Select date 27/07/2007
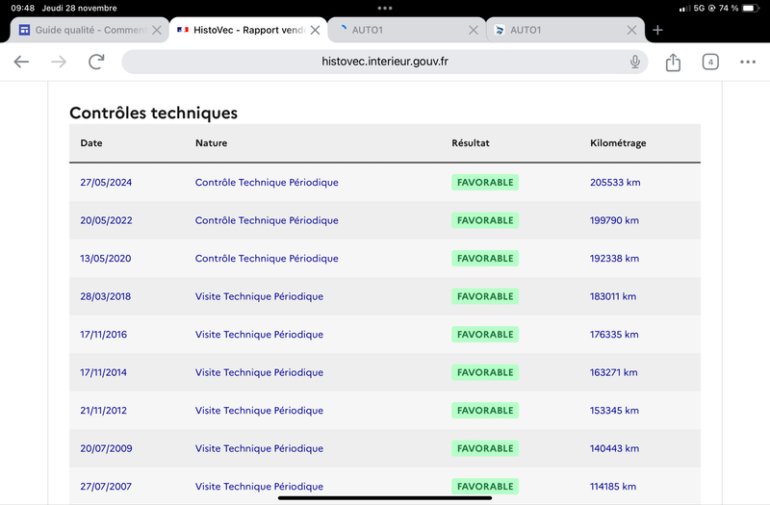This screenshot has width=770, height=505. (106, 487)
